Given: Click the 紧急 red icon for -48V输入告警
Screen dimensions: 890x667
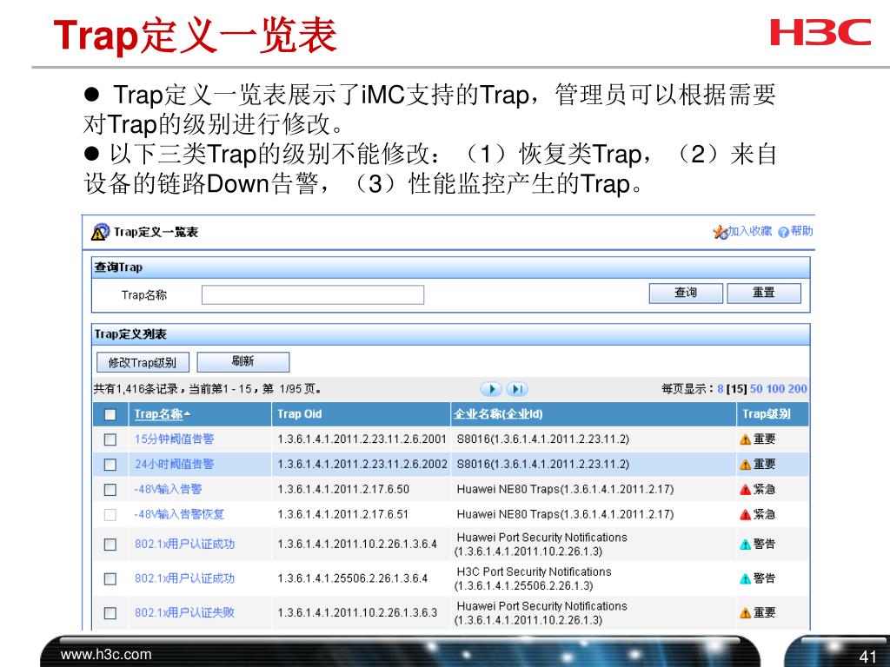Looking at the screenshot, I should [745, 490].
